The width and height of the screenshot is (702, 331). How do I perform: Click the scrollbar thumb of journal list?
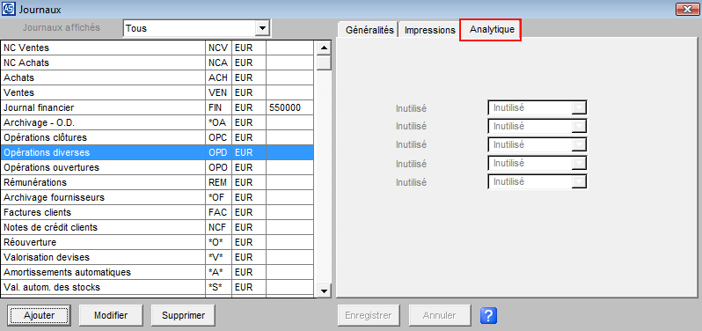point(324,62)
